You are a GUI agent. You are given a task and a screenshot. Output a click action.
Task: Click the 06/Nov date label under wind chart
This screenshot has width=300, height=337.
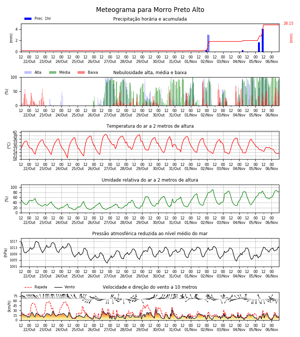271,330
